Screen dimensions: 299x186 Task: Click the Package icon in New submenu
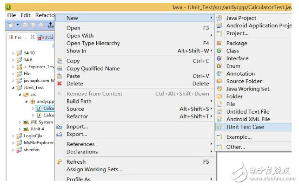[219, 43]
